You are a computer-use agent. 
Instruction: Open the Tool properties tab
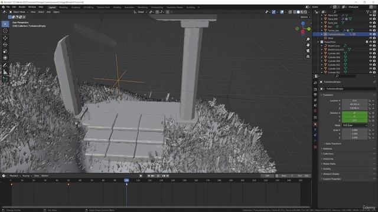click(315, 82)
